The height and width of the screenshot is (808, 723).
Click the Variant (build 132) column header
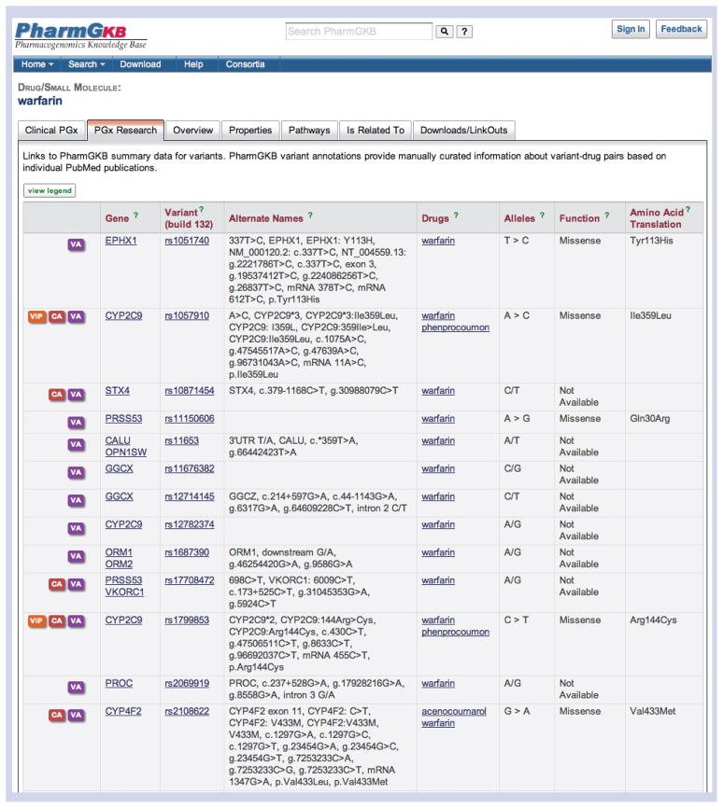click(x=189, y=218)
